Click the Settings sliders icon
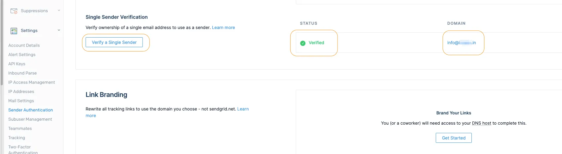This screenshot has width=562, height=154. [x=14, y=31]
